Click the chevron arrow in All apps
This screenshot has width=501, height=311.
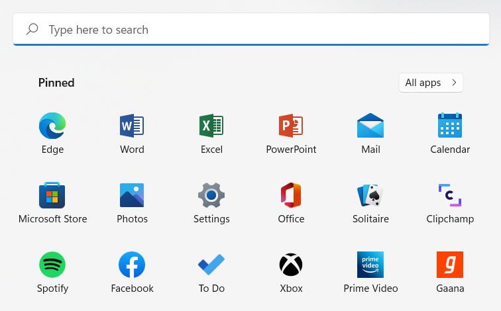(454, 83)
